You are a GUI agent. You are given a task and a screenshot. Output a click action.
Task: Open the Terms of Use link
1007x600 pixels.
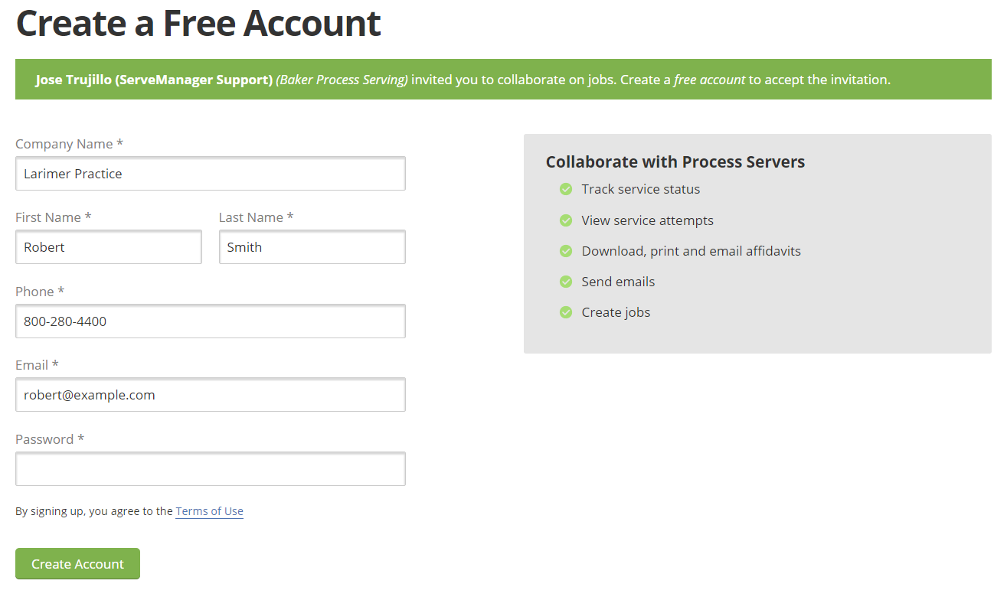point(209,510)
